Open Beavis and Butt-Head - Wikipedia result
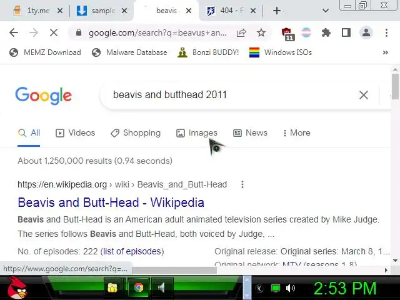 pos(111,202)
